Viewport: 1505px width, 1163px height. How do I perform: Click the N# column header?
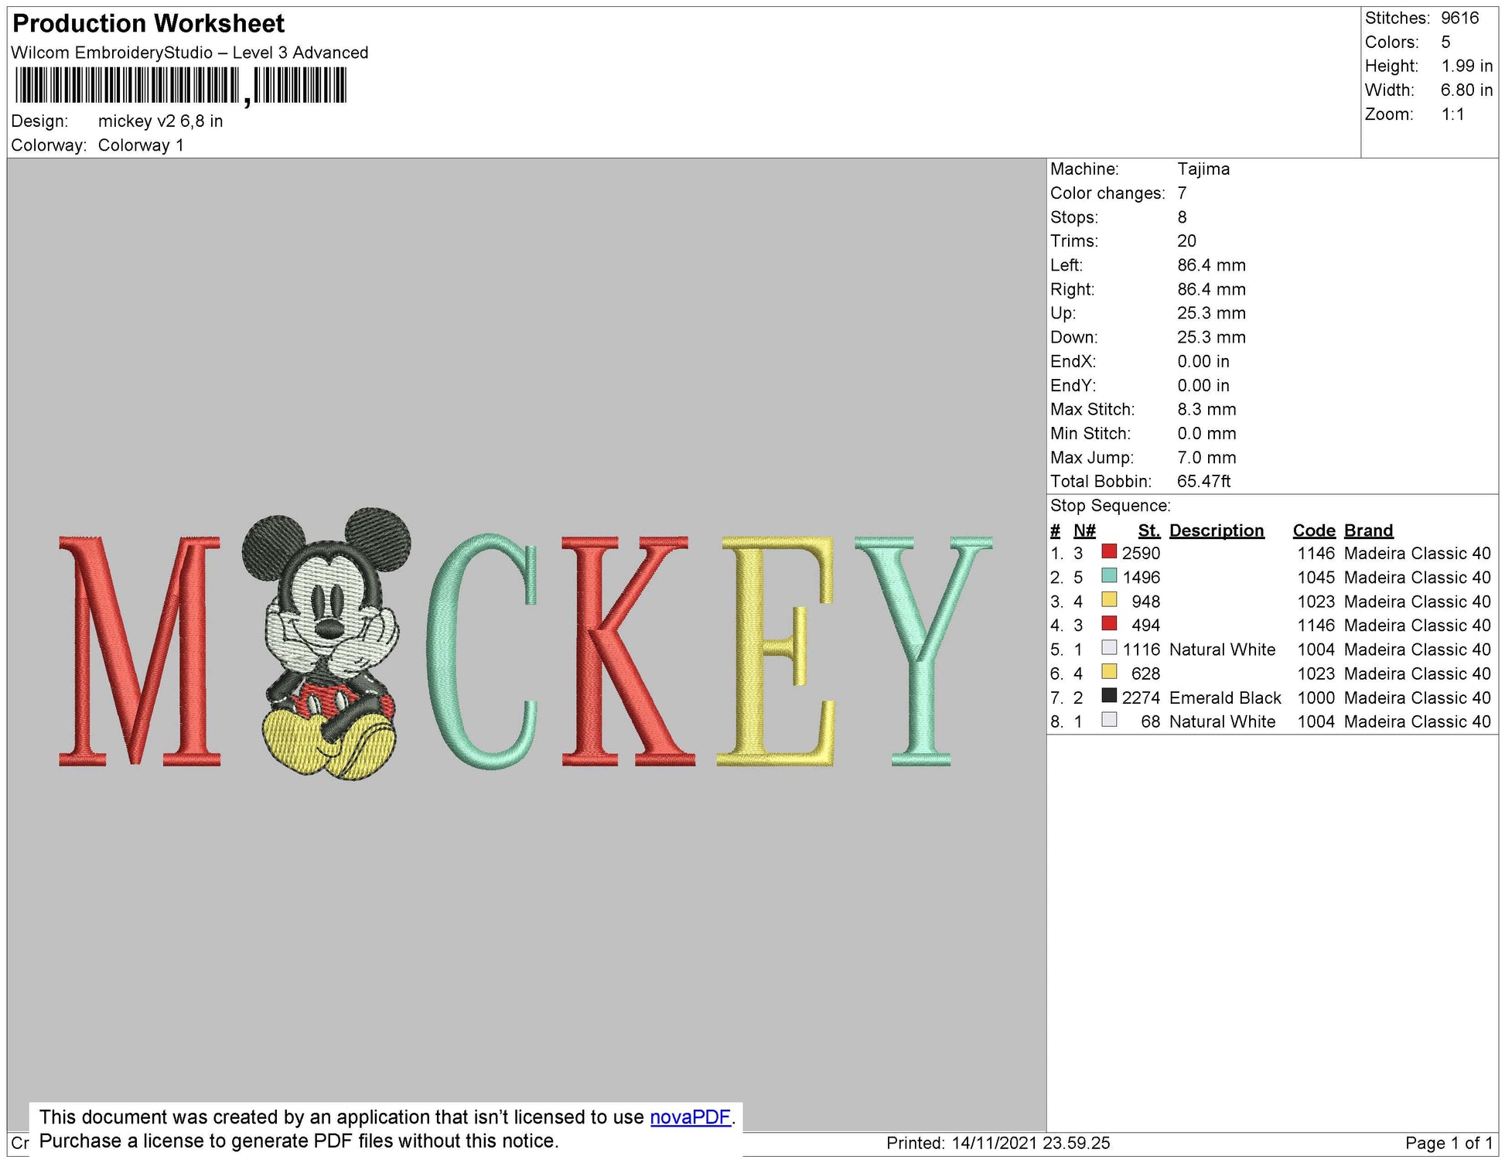tap(1084, 530)
